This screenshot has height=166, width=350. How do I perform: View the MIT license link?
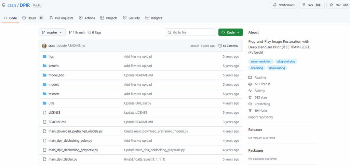(259, 84)
